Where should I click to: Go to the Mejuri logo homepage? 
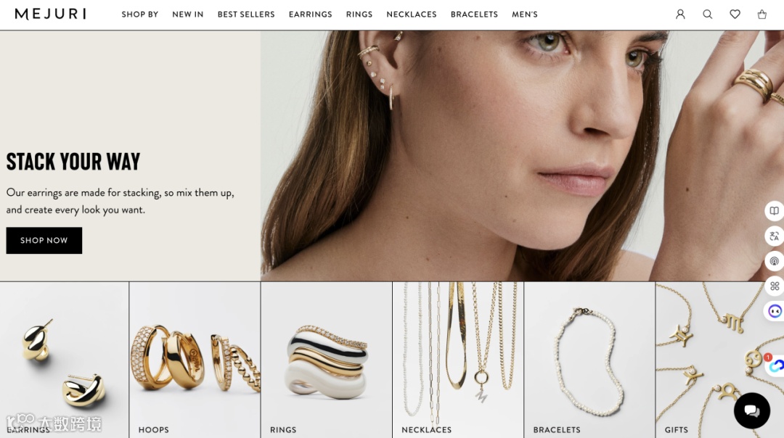coord(51,14)
